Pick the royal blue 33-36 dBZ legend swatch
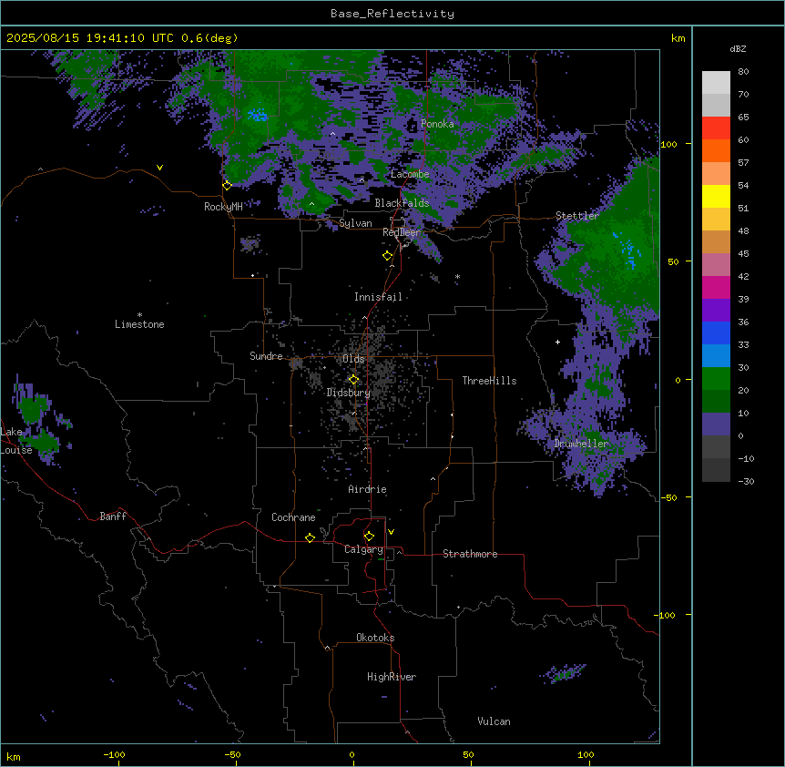Image resolution: width=785 pixels, height=767 pixels. point(716,332)
